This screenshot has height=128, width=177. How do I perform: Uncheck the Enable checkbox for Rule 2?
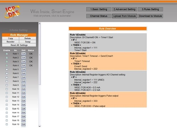[x=7, y=58]
